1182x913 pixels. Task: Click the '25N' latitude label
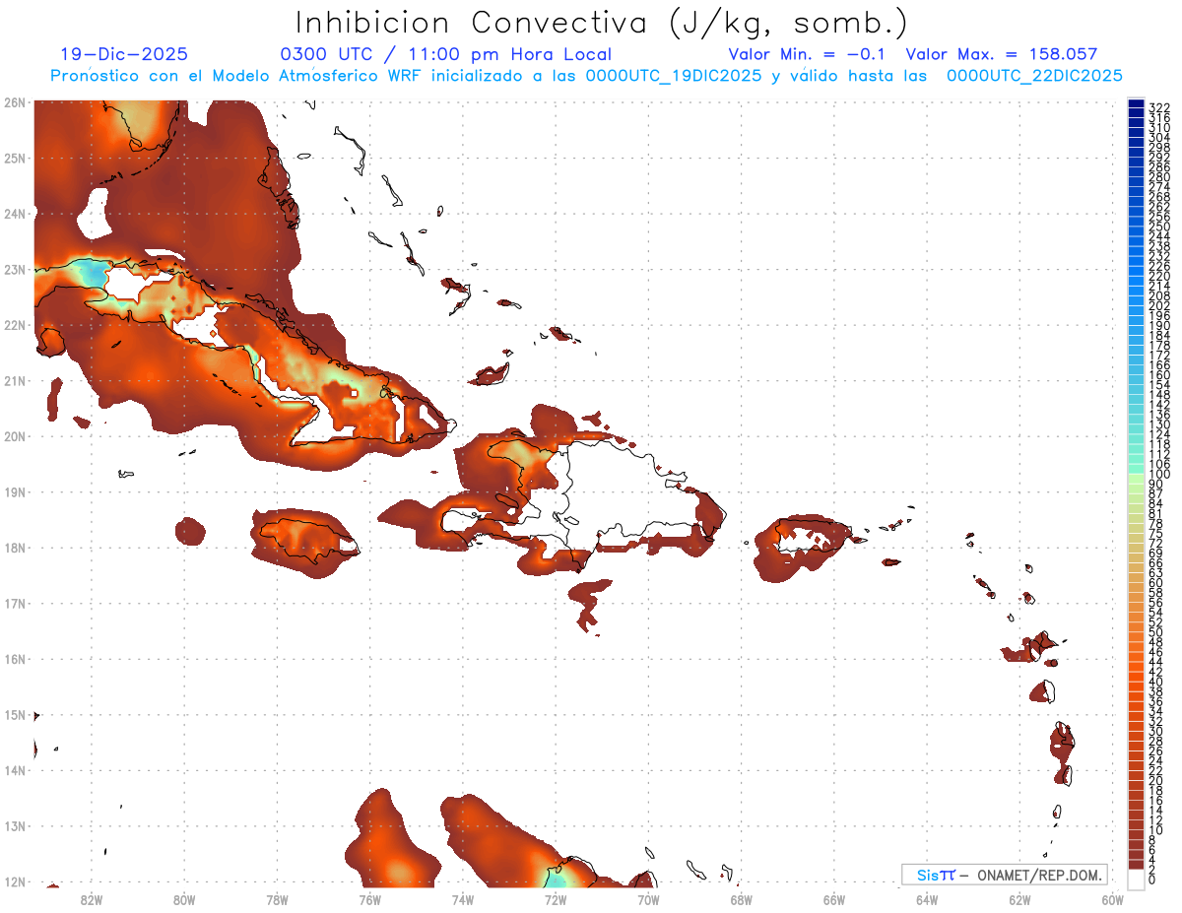tap(14, 158)
